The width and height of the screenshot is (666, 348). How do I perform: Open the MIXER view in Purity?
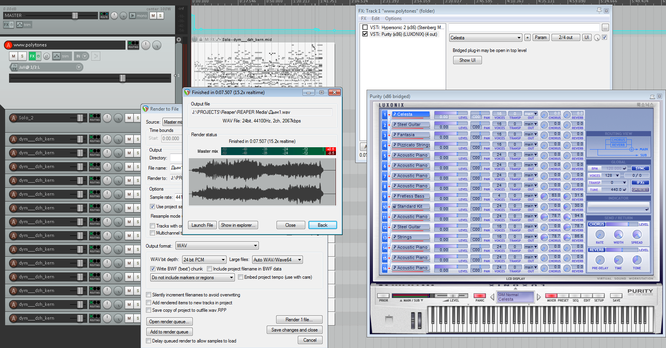click(x=551, y=296)
